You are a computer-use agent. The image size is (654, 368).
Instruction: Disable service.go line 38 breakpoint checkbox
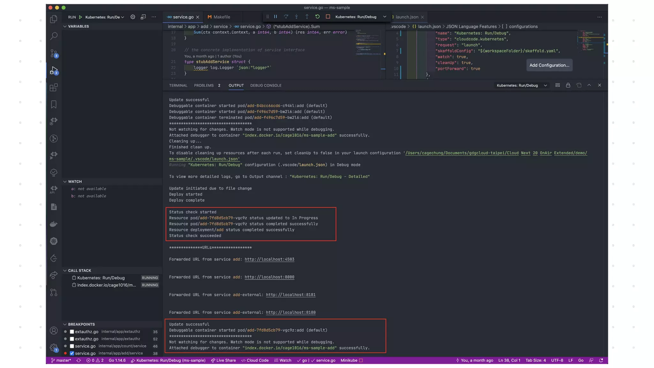(x=72, y=353)
